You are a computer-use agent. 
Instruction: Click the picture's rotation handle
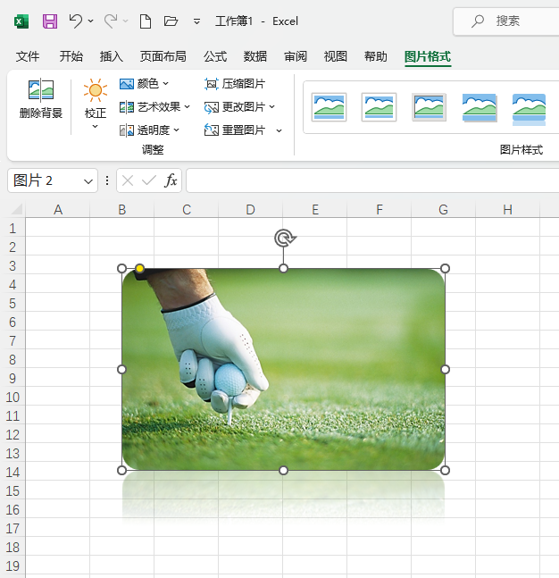pos(285,238)
